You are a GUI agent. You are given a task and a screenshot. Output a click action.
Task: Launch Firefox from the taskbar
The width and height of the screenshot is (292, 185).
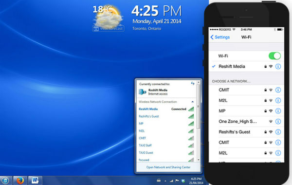click(x=20, y=180)
